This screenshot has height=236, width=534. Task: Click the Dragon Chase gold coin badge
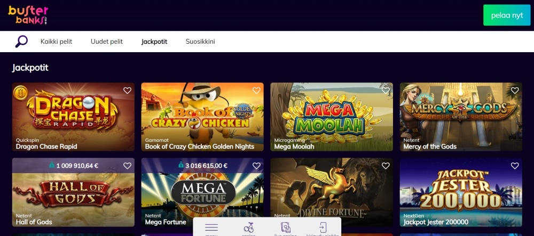20,93
